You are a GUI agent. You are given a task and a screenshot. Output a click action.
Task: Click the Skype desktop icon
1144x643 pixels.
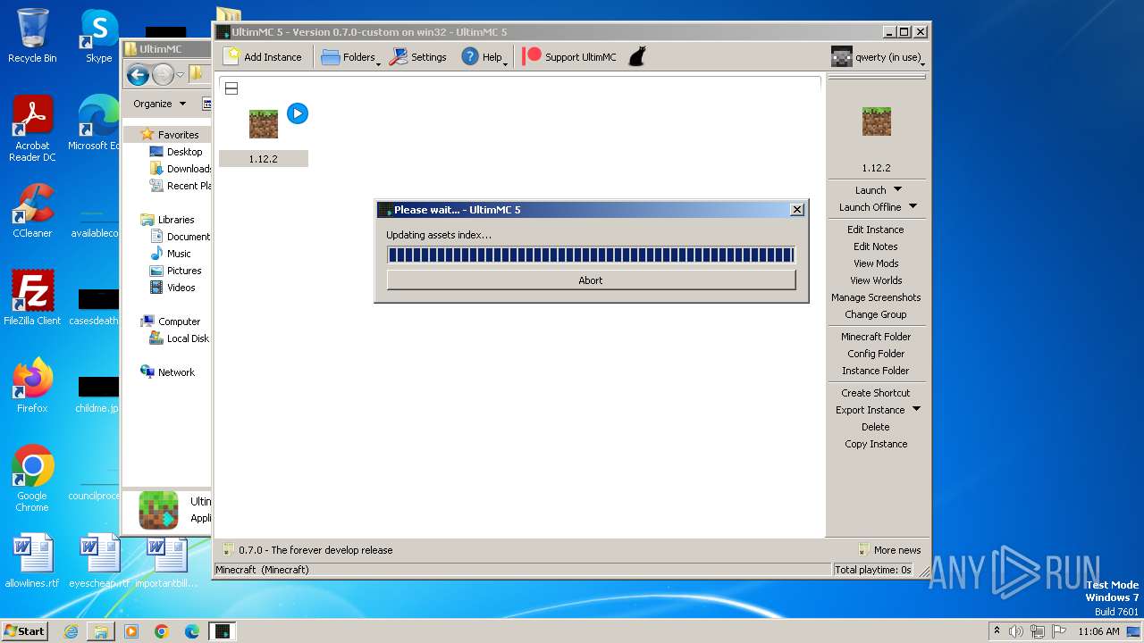(98, 36)
